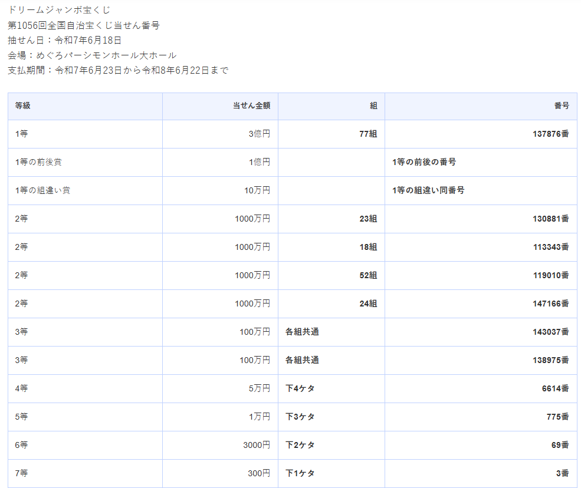Click the 抽せん日:令和7年6月18日 line

click(x=64, y=40)
